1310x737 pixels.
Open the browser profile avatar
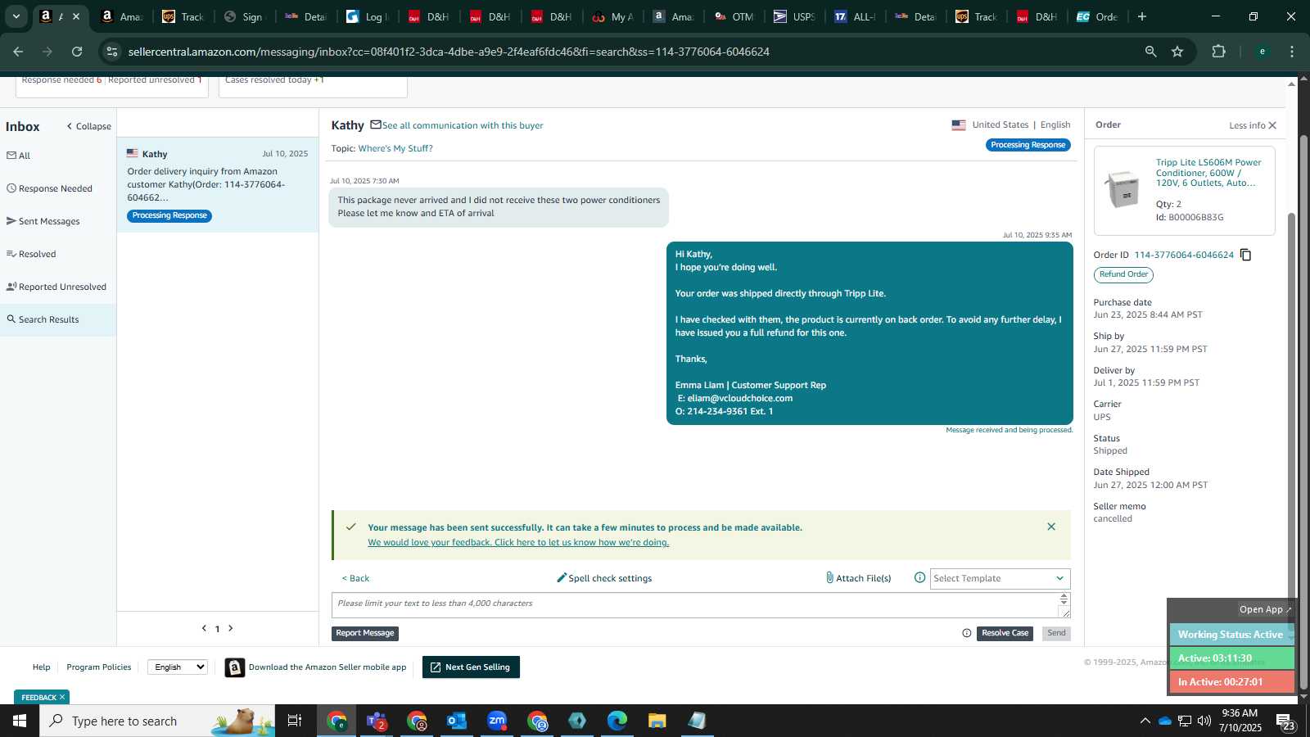click(1262, 52)
